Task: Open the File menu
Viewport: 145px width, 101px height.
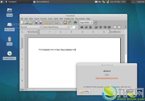Action: (22, 19)
